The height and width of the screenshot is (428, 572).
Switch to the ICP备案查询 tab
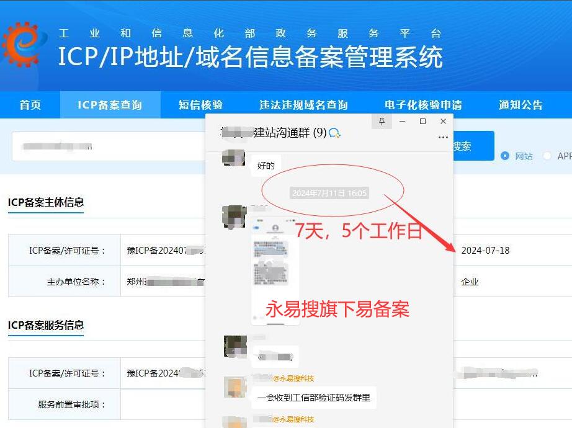pyautogui.click(x=110, y=105)
